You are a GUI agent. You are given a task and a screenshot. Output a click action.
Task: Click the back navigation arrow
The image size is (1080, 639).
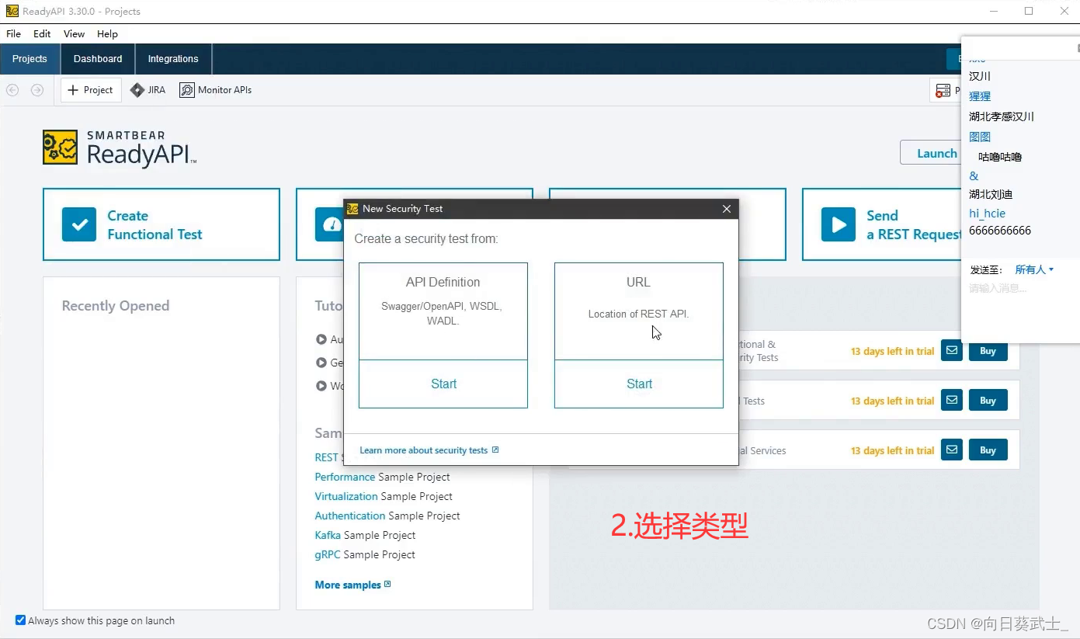tap(12, 90)
